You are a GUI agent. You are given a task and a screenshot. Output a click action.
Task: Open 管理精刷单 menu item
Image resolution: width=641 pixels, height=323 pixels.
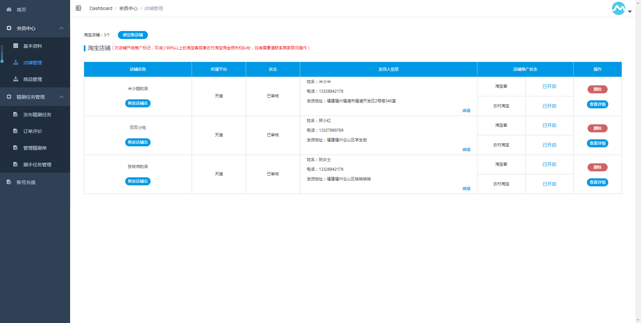coord(35,148)
